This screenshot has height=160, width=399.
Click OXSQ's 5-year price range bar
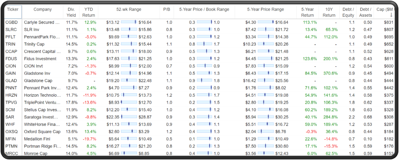click(x=266, y=132)
